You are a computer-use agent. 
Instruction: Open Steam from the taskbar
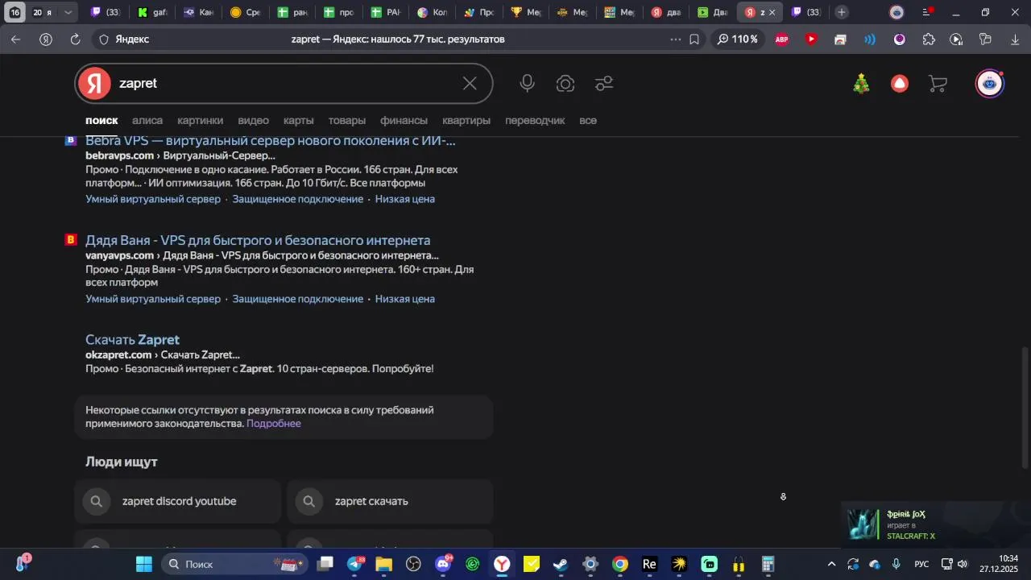tap(561, 564)
